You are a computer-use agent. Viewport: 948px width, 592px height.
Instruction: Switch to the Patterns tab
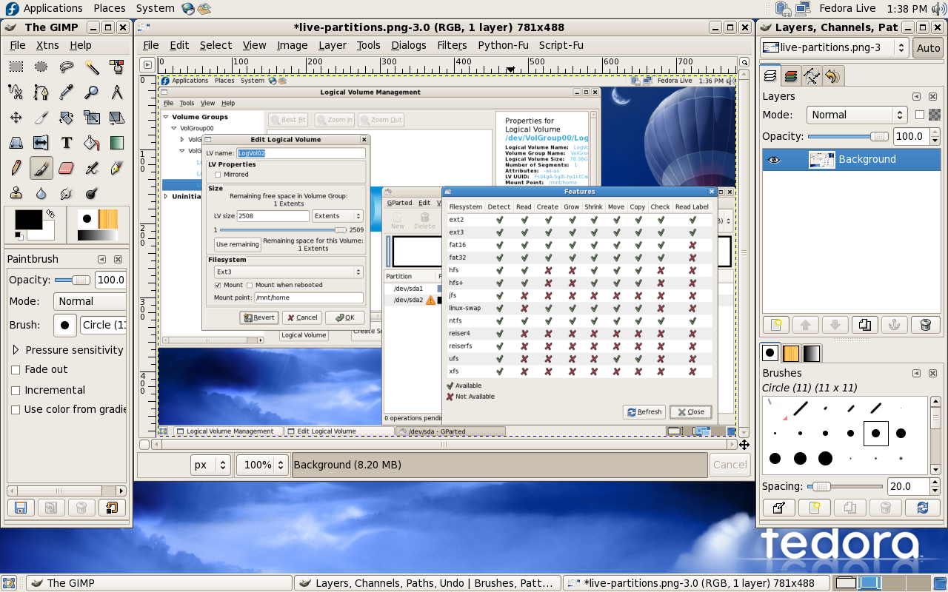(791, 353)
